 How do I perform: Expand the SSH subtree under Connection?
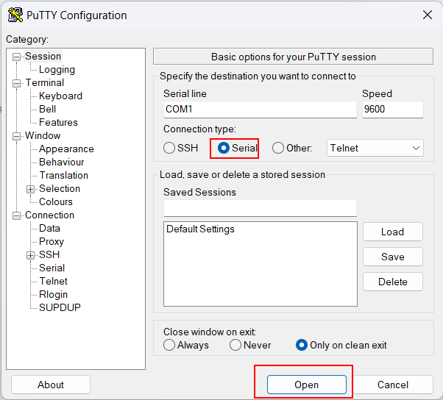(x=30, y=255)
